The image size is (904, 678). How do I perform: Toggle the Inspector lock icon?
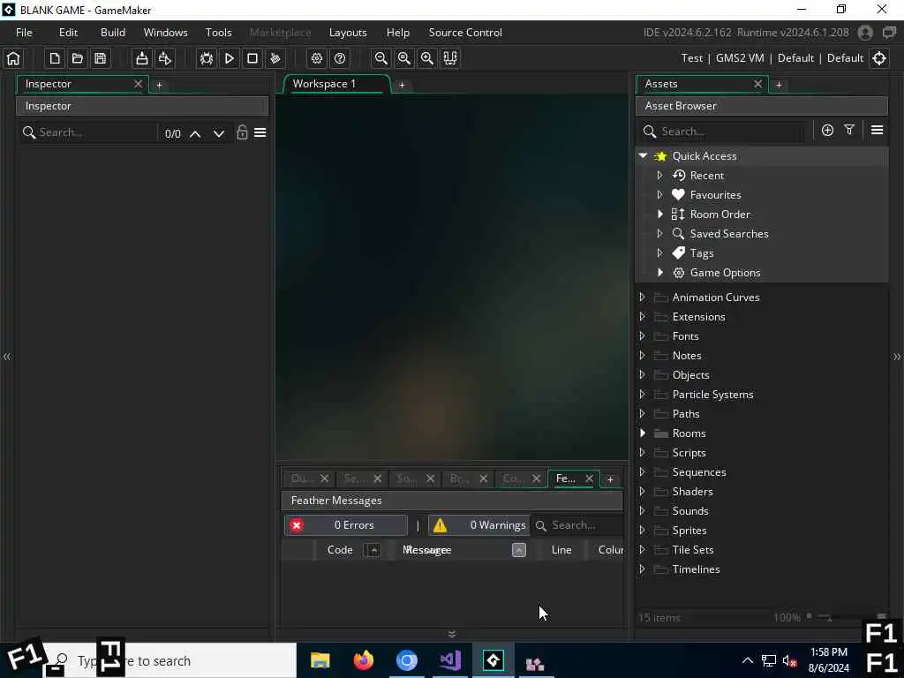(x=242, y=132)
